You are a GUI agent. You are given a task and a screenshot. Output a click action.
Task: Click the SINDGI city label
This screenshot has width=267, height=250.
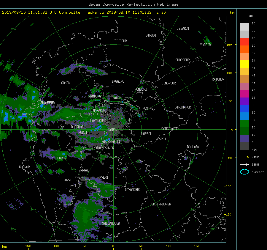[151, 35]
